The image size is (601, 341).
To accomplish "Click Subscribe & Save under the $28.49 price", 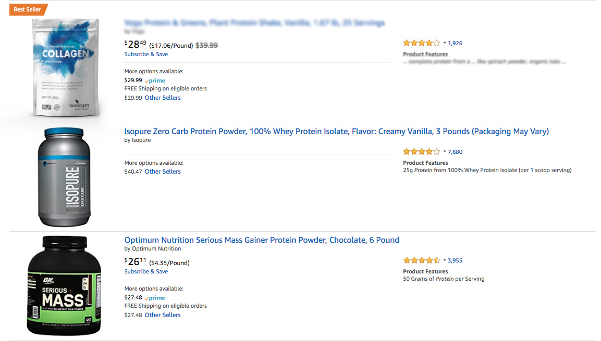I will pyautogui.click(x=146, y=54).
